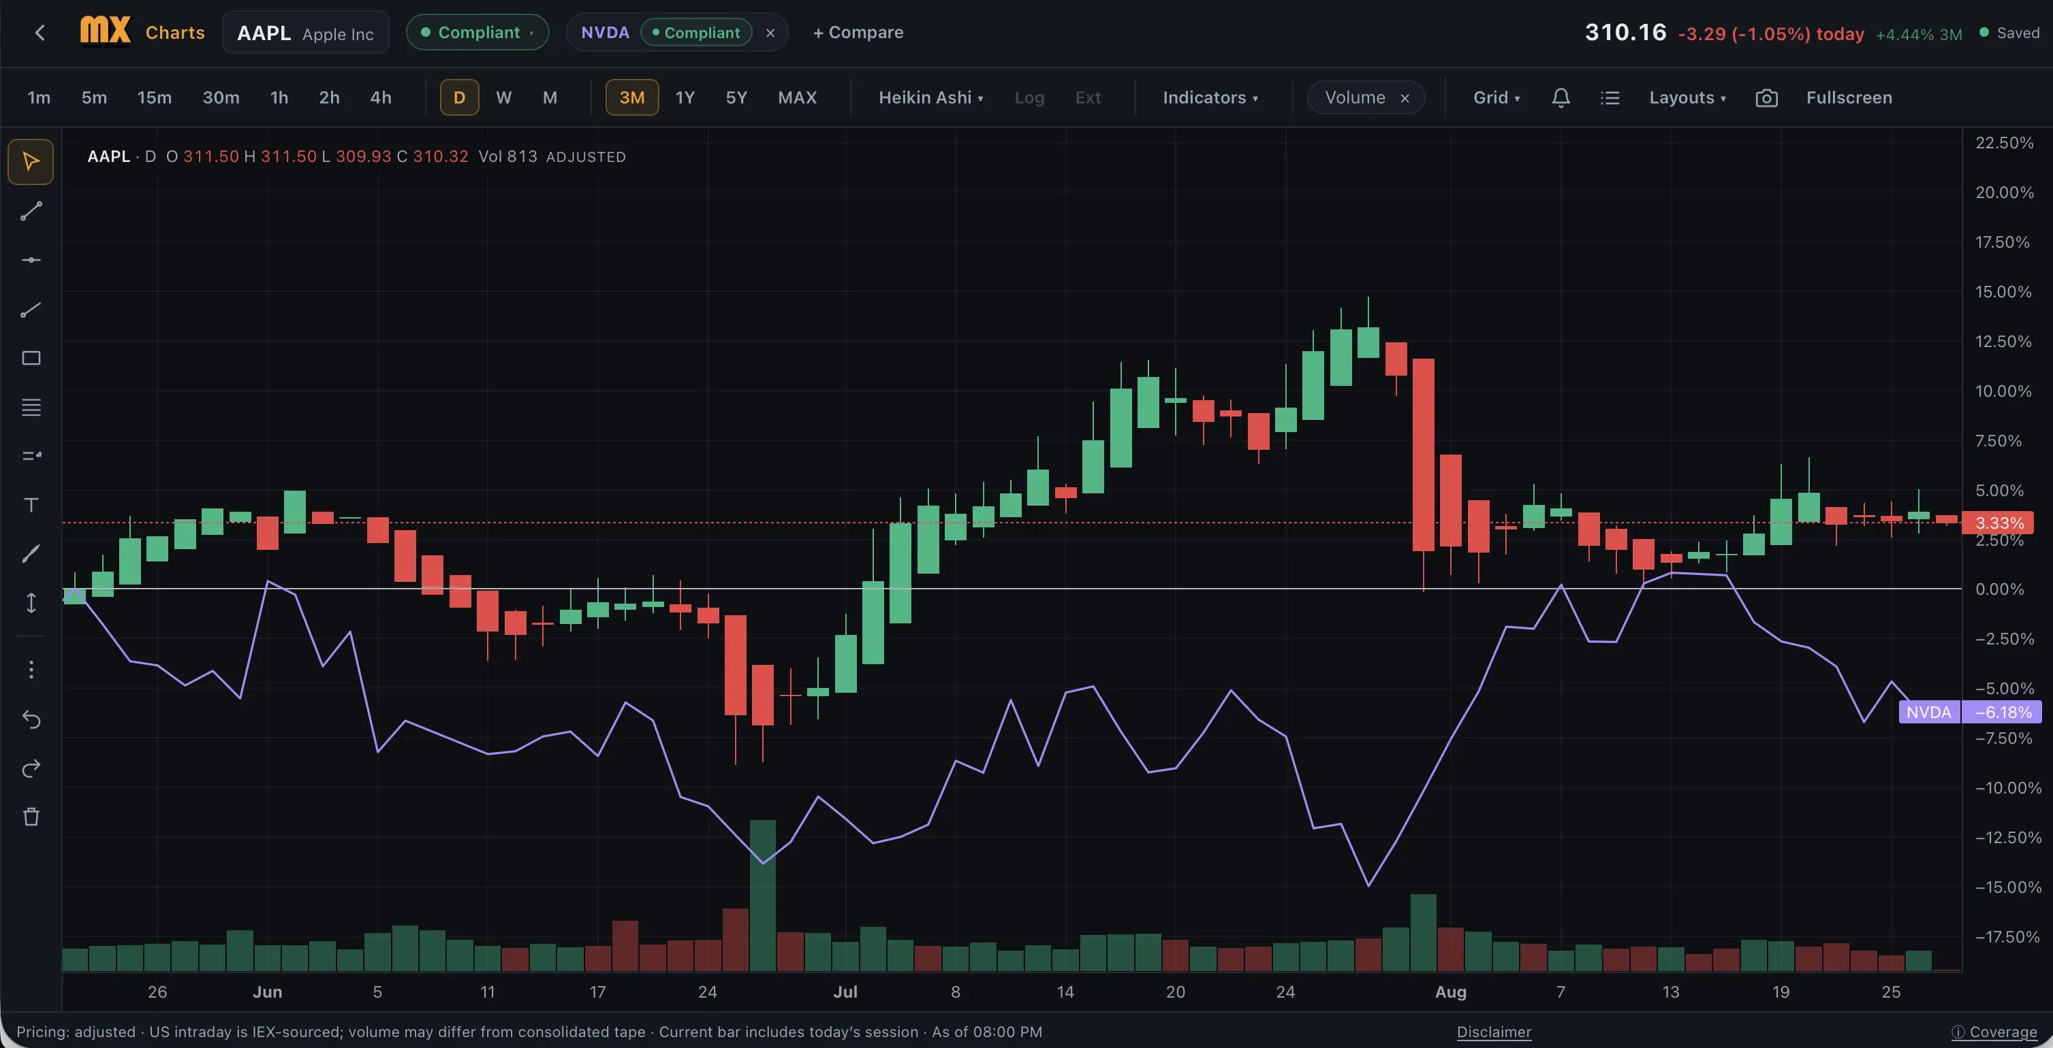
Task: Click the Aug date label on axis
Action: (x=1450, y=992)
